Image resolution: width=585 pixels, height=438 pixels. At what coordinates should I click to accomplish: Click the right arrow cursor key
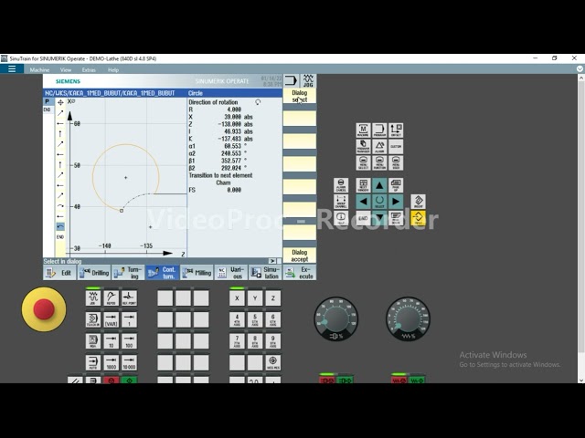pos(396,202)
